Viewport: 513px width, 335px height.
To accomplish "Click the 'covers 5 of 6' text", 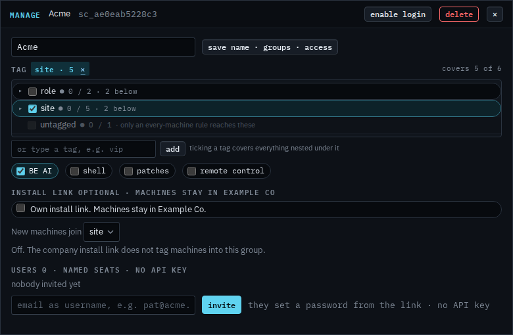I will (x=472, y=68).
